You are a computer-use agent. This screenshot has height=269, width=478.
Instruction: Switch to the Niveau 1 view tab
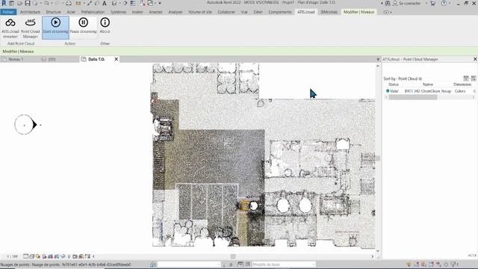tap(16, 59)
